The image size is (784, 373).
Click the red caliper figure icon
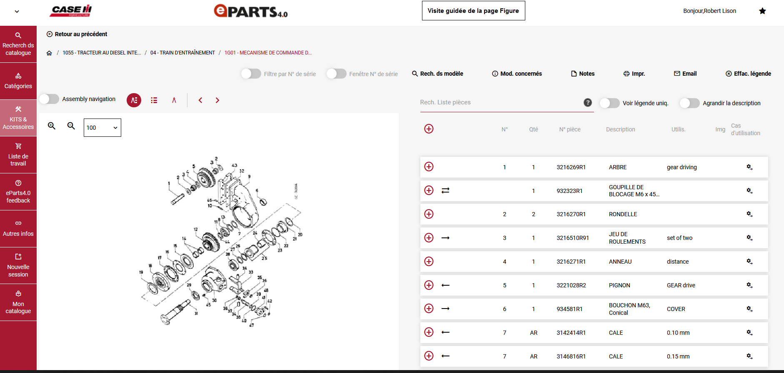174,100
